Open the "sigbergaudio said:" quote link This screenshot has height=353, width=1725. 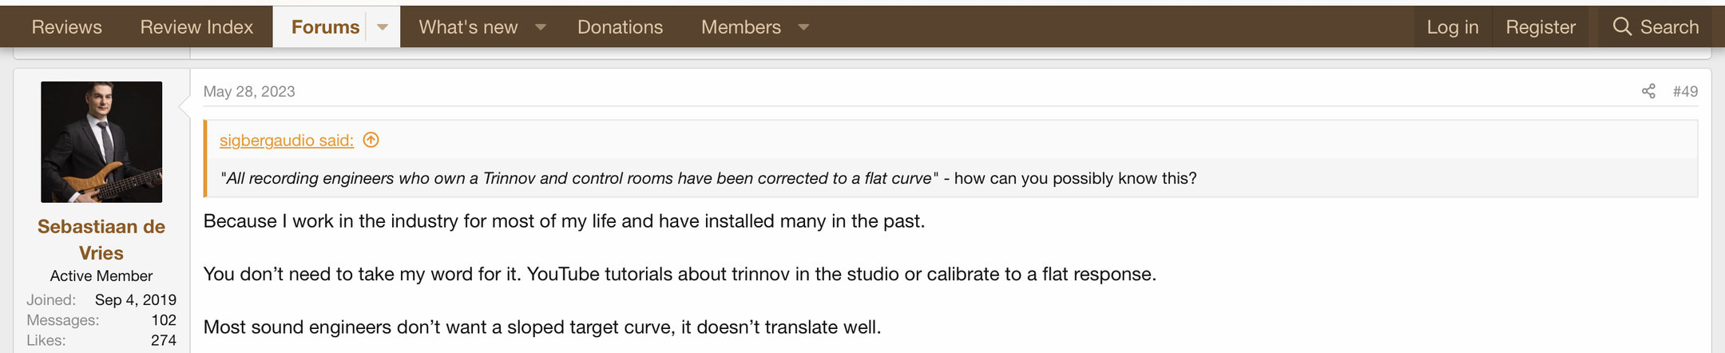tap(287, 141)
